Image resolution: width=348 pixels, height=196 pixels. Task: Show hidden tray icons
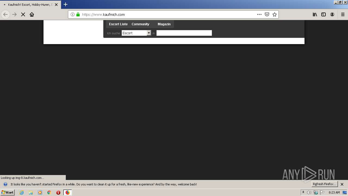click(303, 192)
